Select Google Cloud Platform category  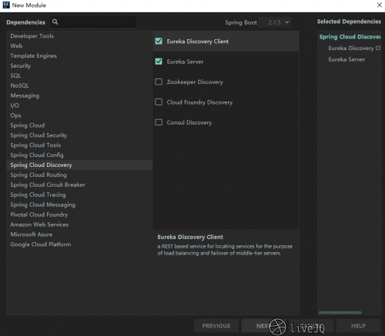(79, 245)
